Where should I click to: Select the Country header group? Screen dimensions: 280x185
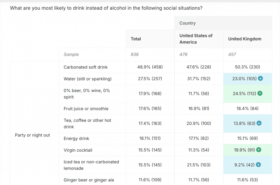(188, 23)
